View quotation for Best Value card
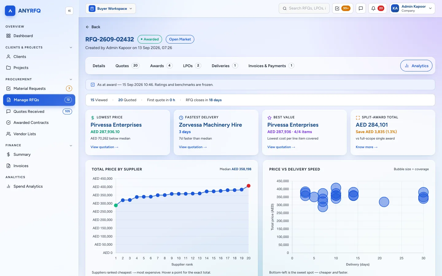Image resolution: width=442 pixels, height=276 pixels. coord(281,147)
